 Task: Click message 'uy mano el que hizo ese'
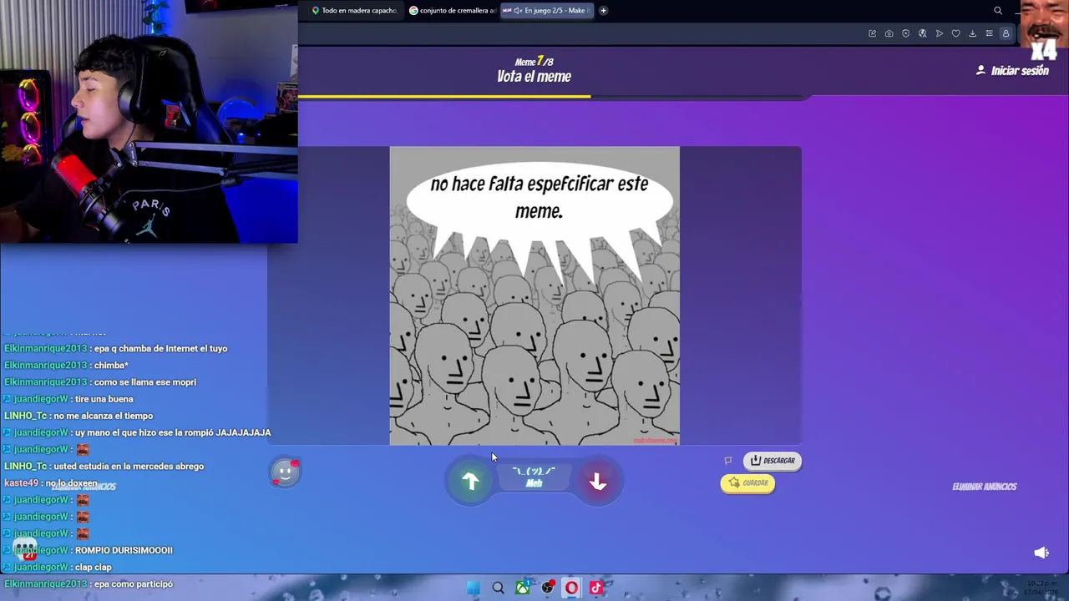click(x=173, y=432)
